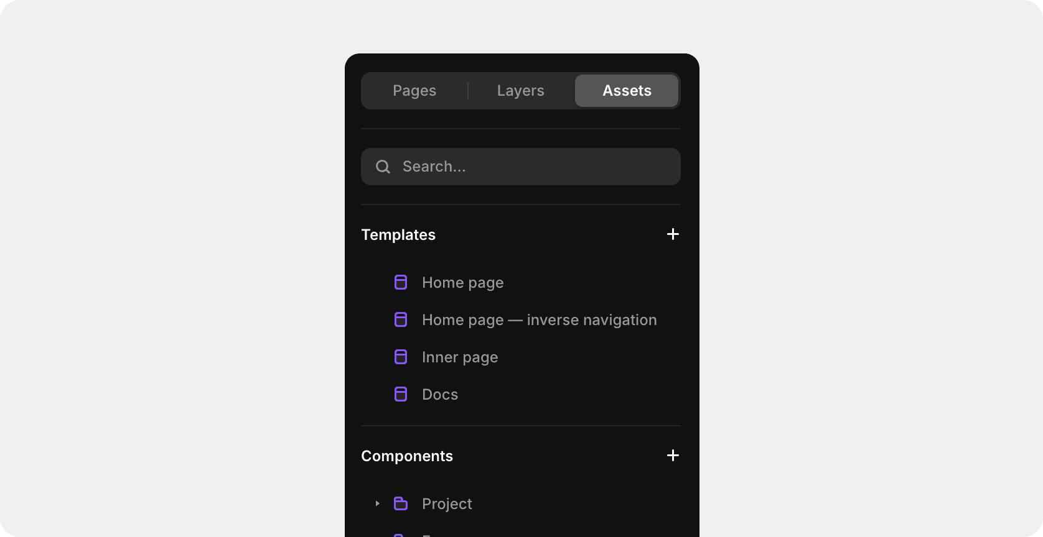Select Home page — inverse navigation
Image resolution: width=1043 pixels, height=537 pixels.
point(540,320)
